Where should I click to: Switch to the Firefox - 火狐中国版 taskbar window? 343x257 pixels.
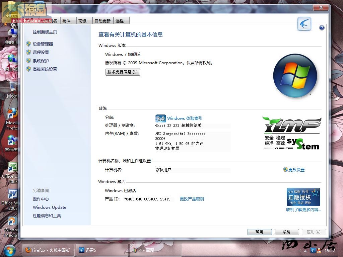(x=49, y=250)
